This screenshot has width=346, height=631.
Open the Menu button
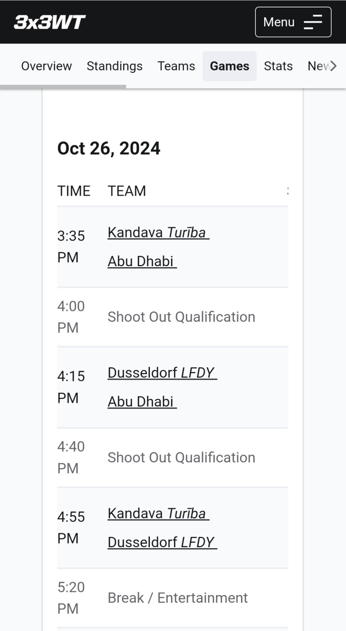(x=293, y=22)
